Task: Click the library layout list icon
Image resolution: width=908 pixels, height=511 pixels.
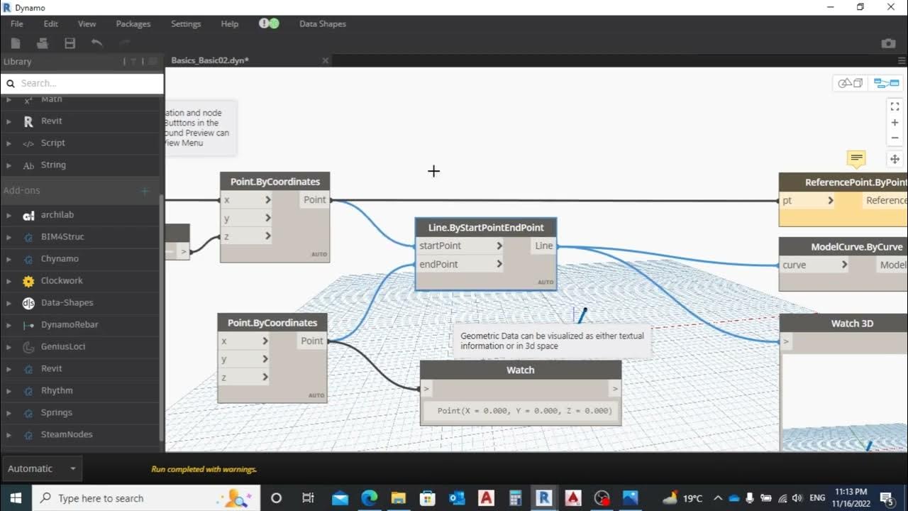Action: coord(153,62)
